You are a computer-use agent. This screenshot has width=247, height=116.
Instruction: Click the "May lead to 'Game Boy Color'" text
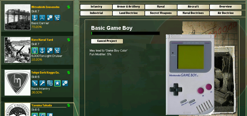click(109, 51)
